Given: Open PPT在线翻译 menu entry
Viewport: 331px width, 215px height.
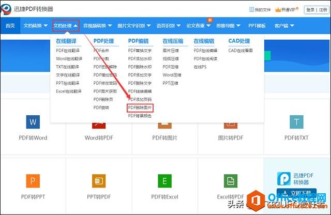Looking at the screenshot, I should tap(68, 83).
